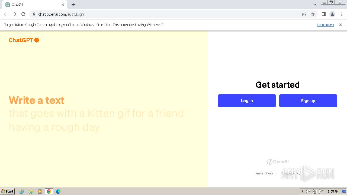Open the Privacy policy link

tap(290, 173)
